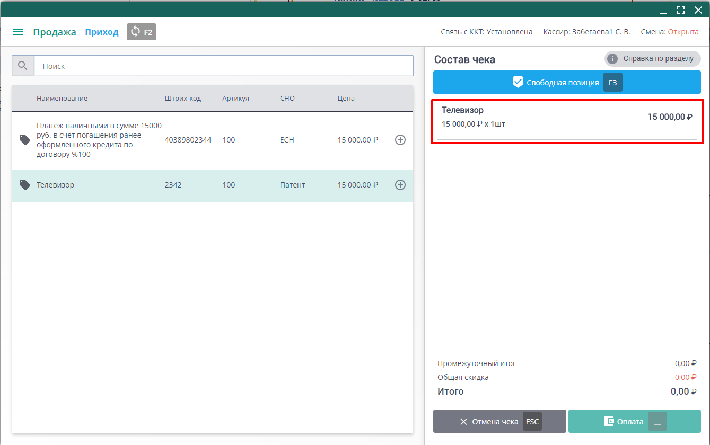Click the Патент tax system cell
The image size is (710, 445).
(293, 185)
